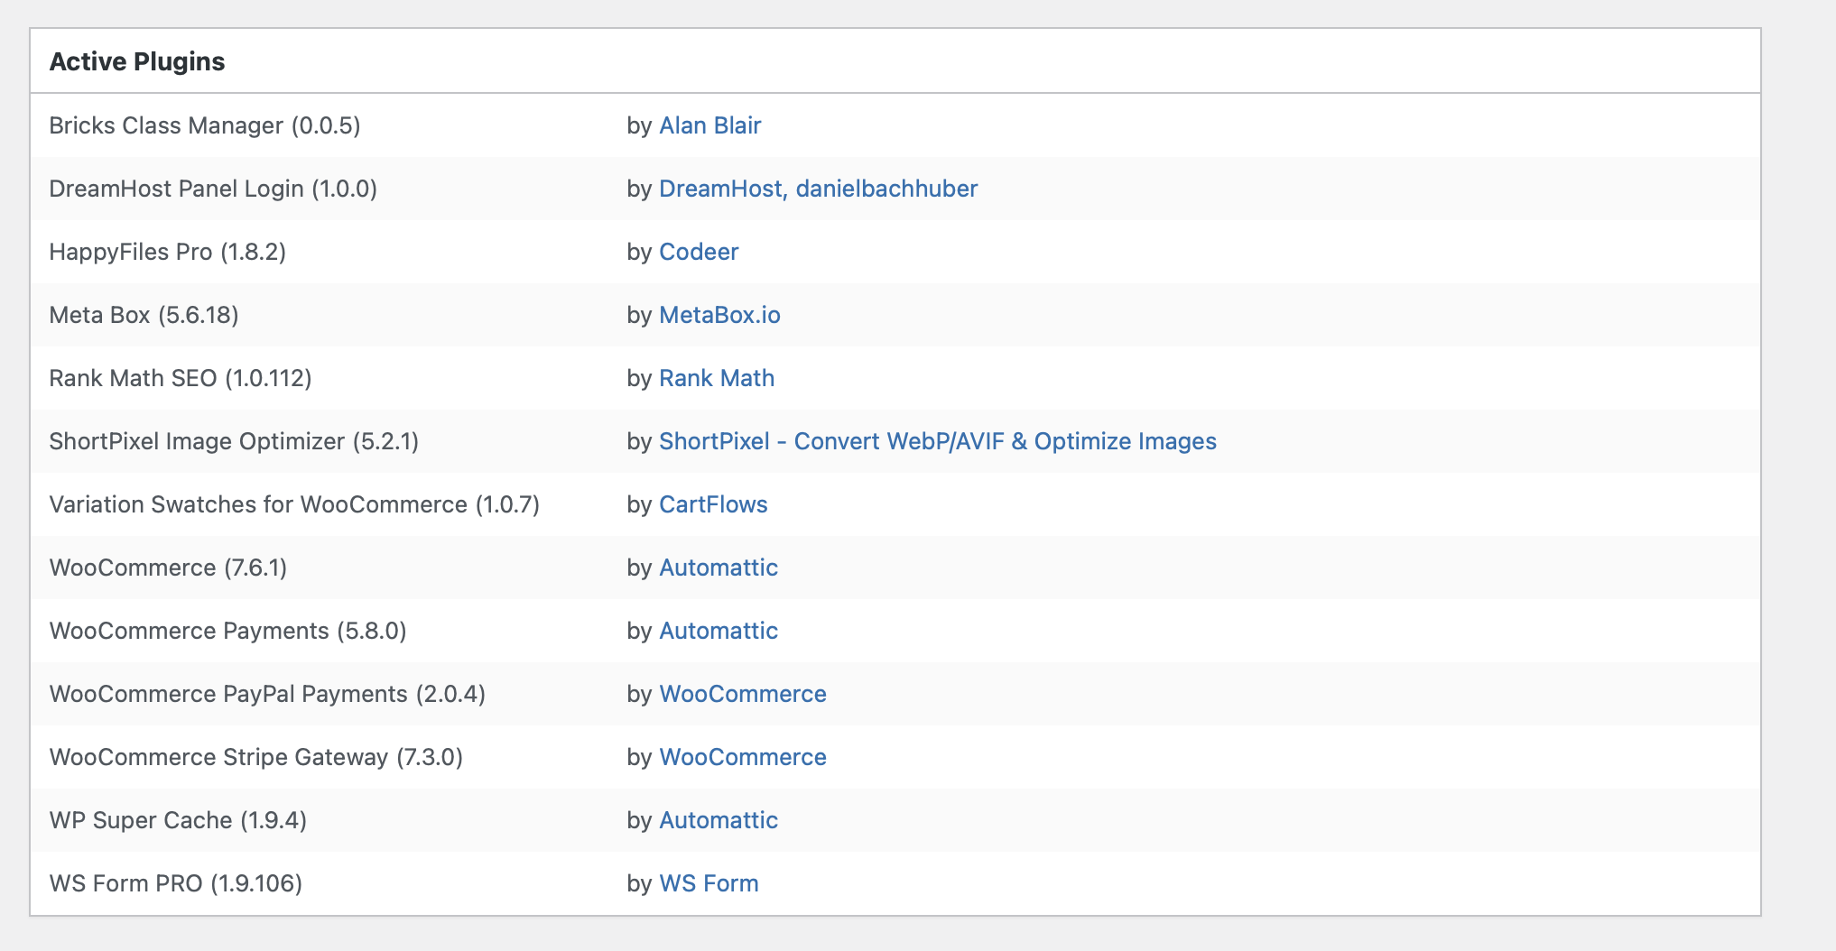Visit the CartFlows author link
1836x951 pixels.
(x=713, y=504)
